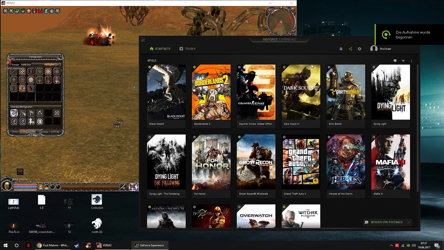
Task: Select Heroes of the Storm cover
Action: click(346, 162)
